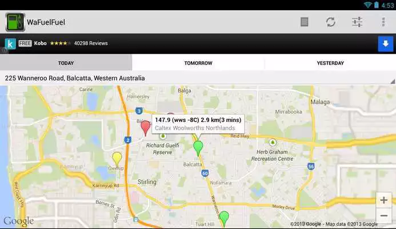Tap the green marker near Balcatta

coord(198,148)
